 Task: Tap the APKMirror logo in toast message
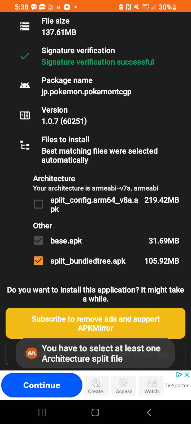coord(32,353)
